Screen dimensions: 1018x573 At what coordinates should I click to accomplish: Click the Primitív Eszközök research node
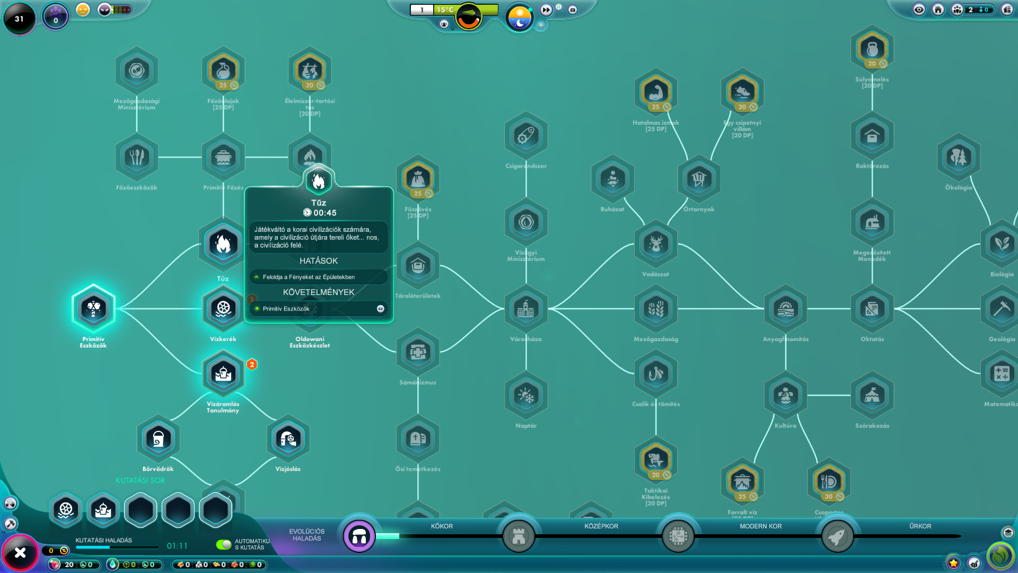pyautogui.click(x=93, y=309)
